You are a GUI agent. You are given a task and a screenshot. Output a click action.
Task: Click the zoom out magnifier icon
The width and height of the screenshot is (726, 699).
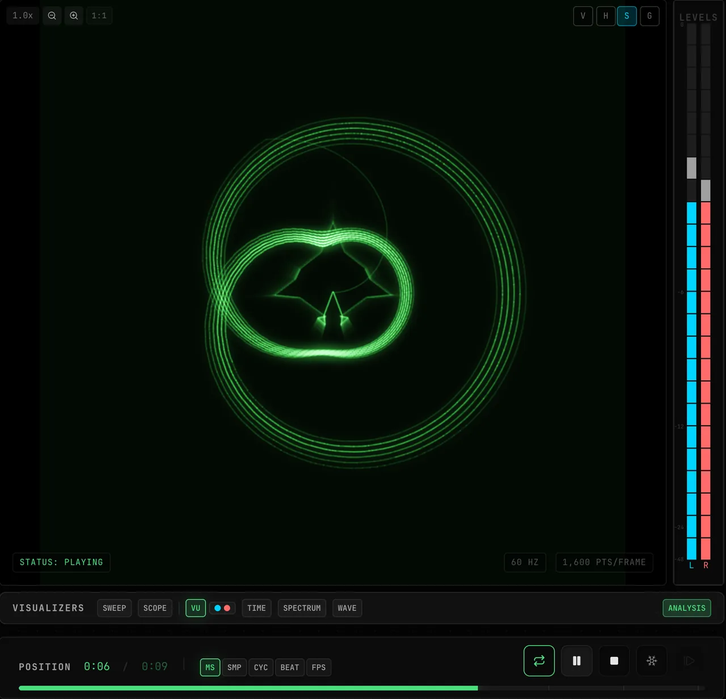point(52,16)
